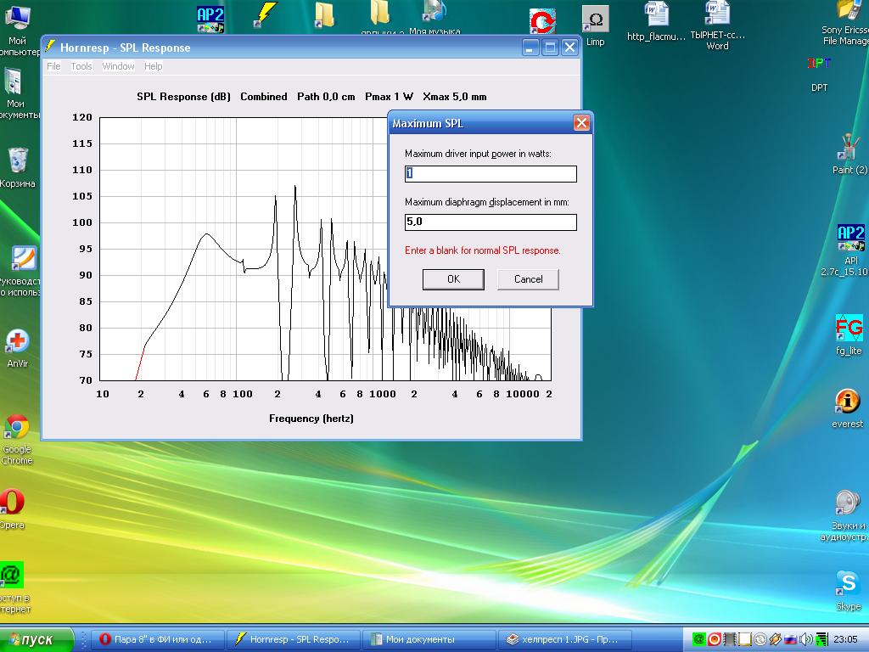Click the network signal bars tray icon
Screen dimensions: 869x652
coord(821,639)
